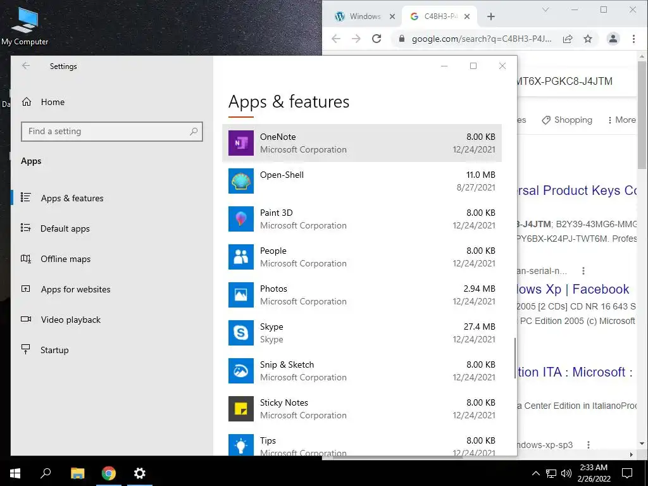The height and width of the screenshot is (486, 648).
Task: Select the Skype 27.4 MB row
Action: point(362,333)
